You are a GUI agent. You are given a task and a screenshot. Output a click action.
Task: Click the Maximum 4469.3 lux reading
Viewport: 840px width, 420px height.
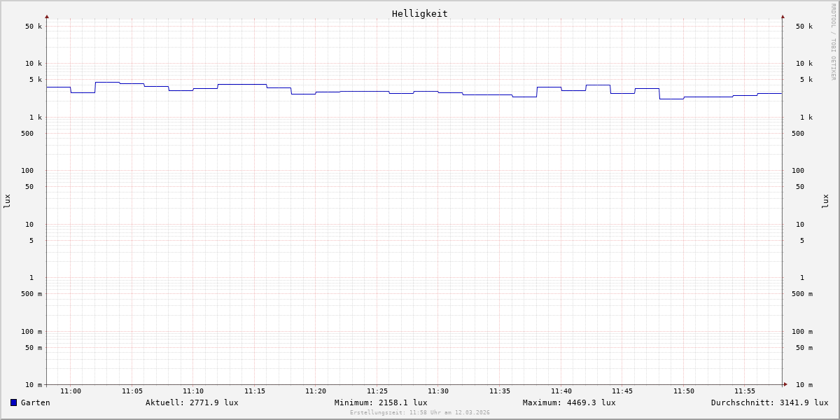pos(569,402)
